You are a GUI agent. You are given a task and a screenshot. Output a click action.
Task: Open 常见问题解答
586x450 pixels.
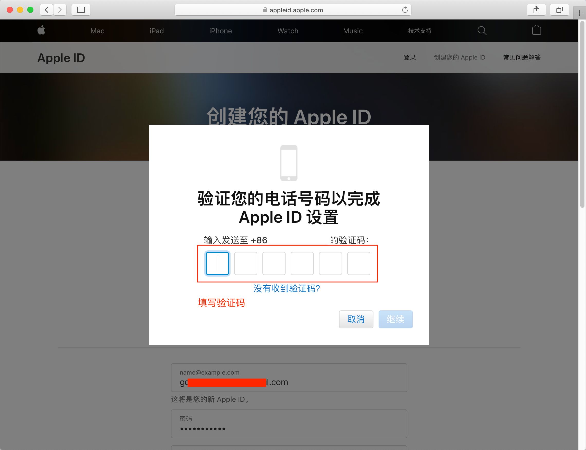point(521,57)
